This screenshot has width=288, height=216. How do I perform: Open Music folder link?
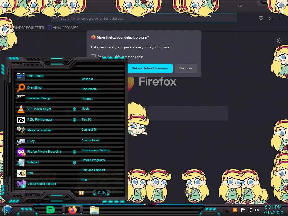point(85,109)
